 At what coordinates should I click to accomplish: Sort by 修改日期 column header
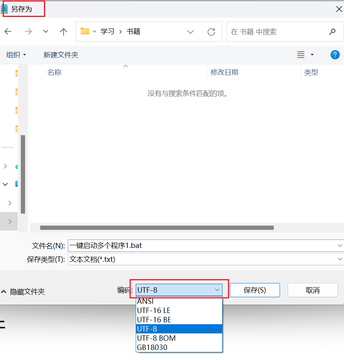click(x=224, y=72)
